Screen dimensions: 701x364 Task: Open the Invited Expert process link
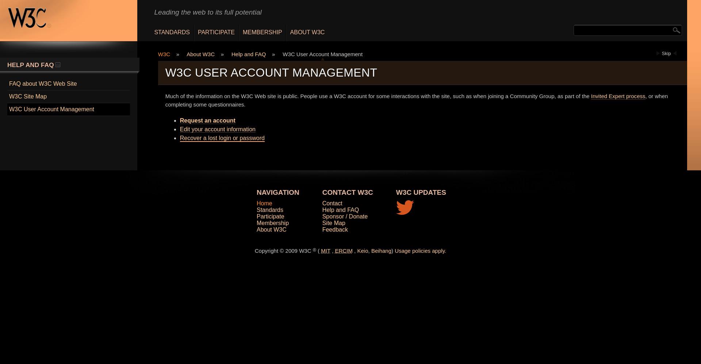point(618,96)
